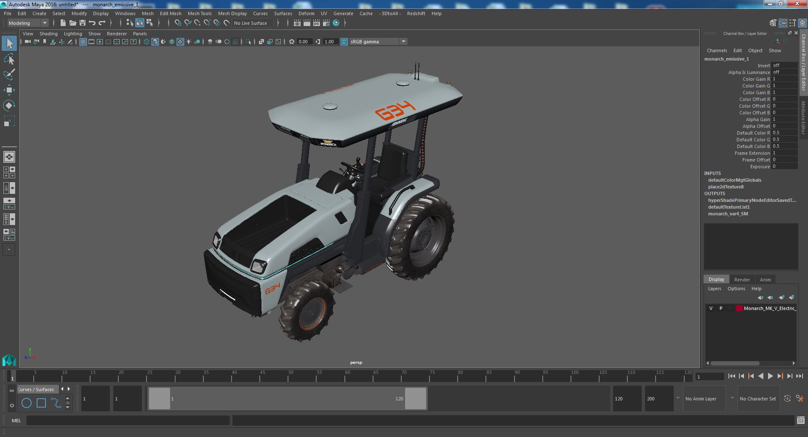
Task: Open the Channels menu in Channel Box
Action: click(717, 50)
